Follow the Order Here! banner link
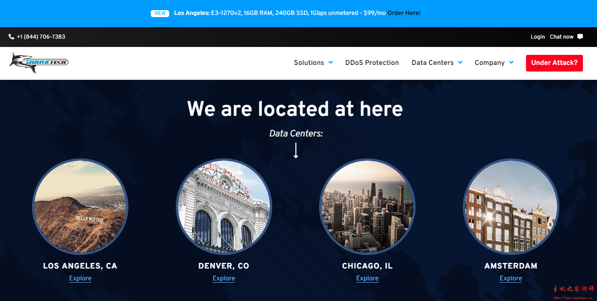The width and height of the screenshot is (597, 301). pyautogui.click(x=404, y=13)
